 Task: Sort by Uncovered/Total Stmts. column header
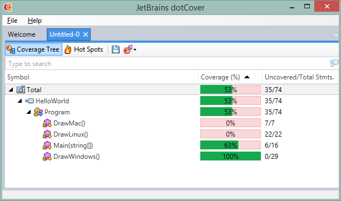coord(300,77)
